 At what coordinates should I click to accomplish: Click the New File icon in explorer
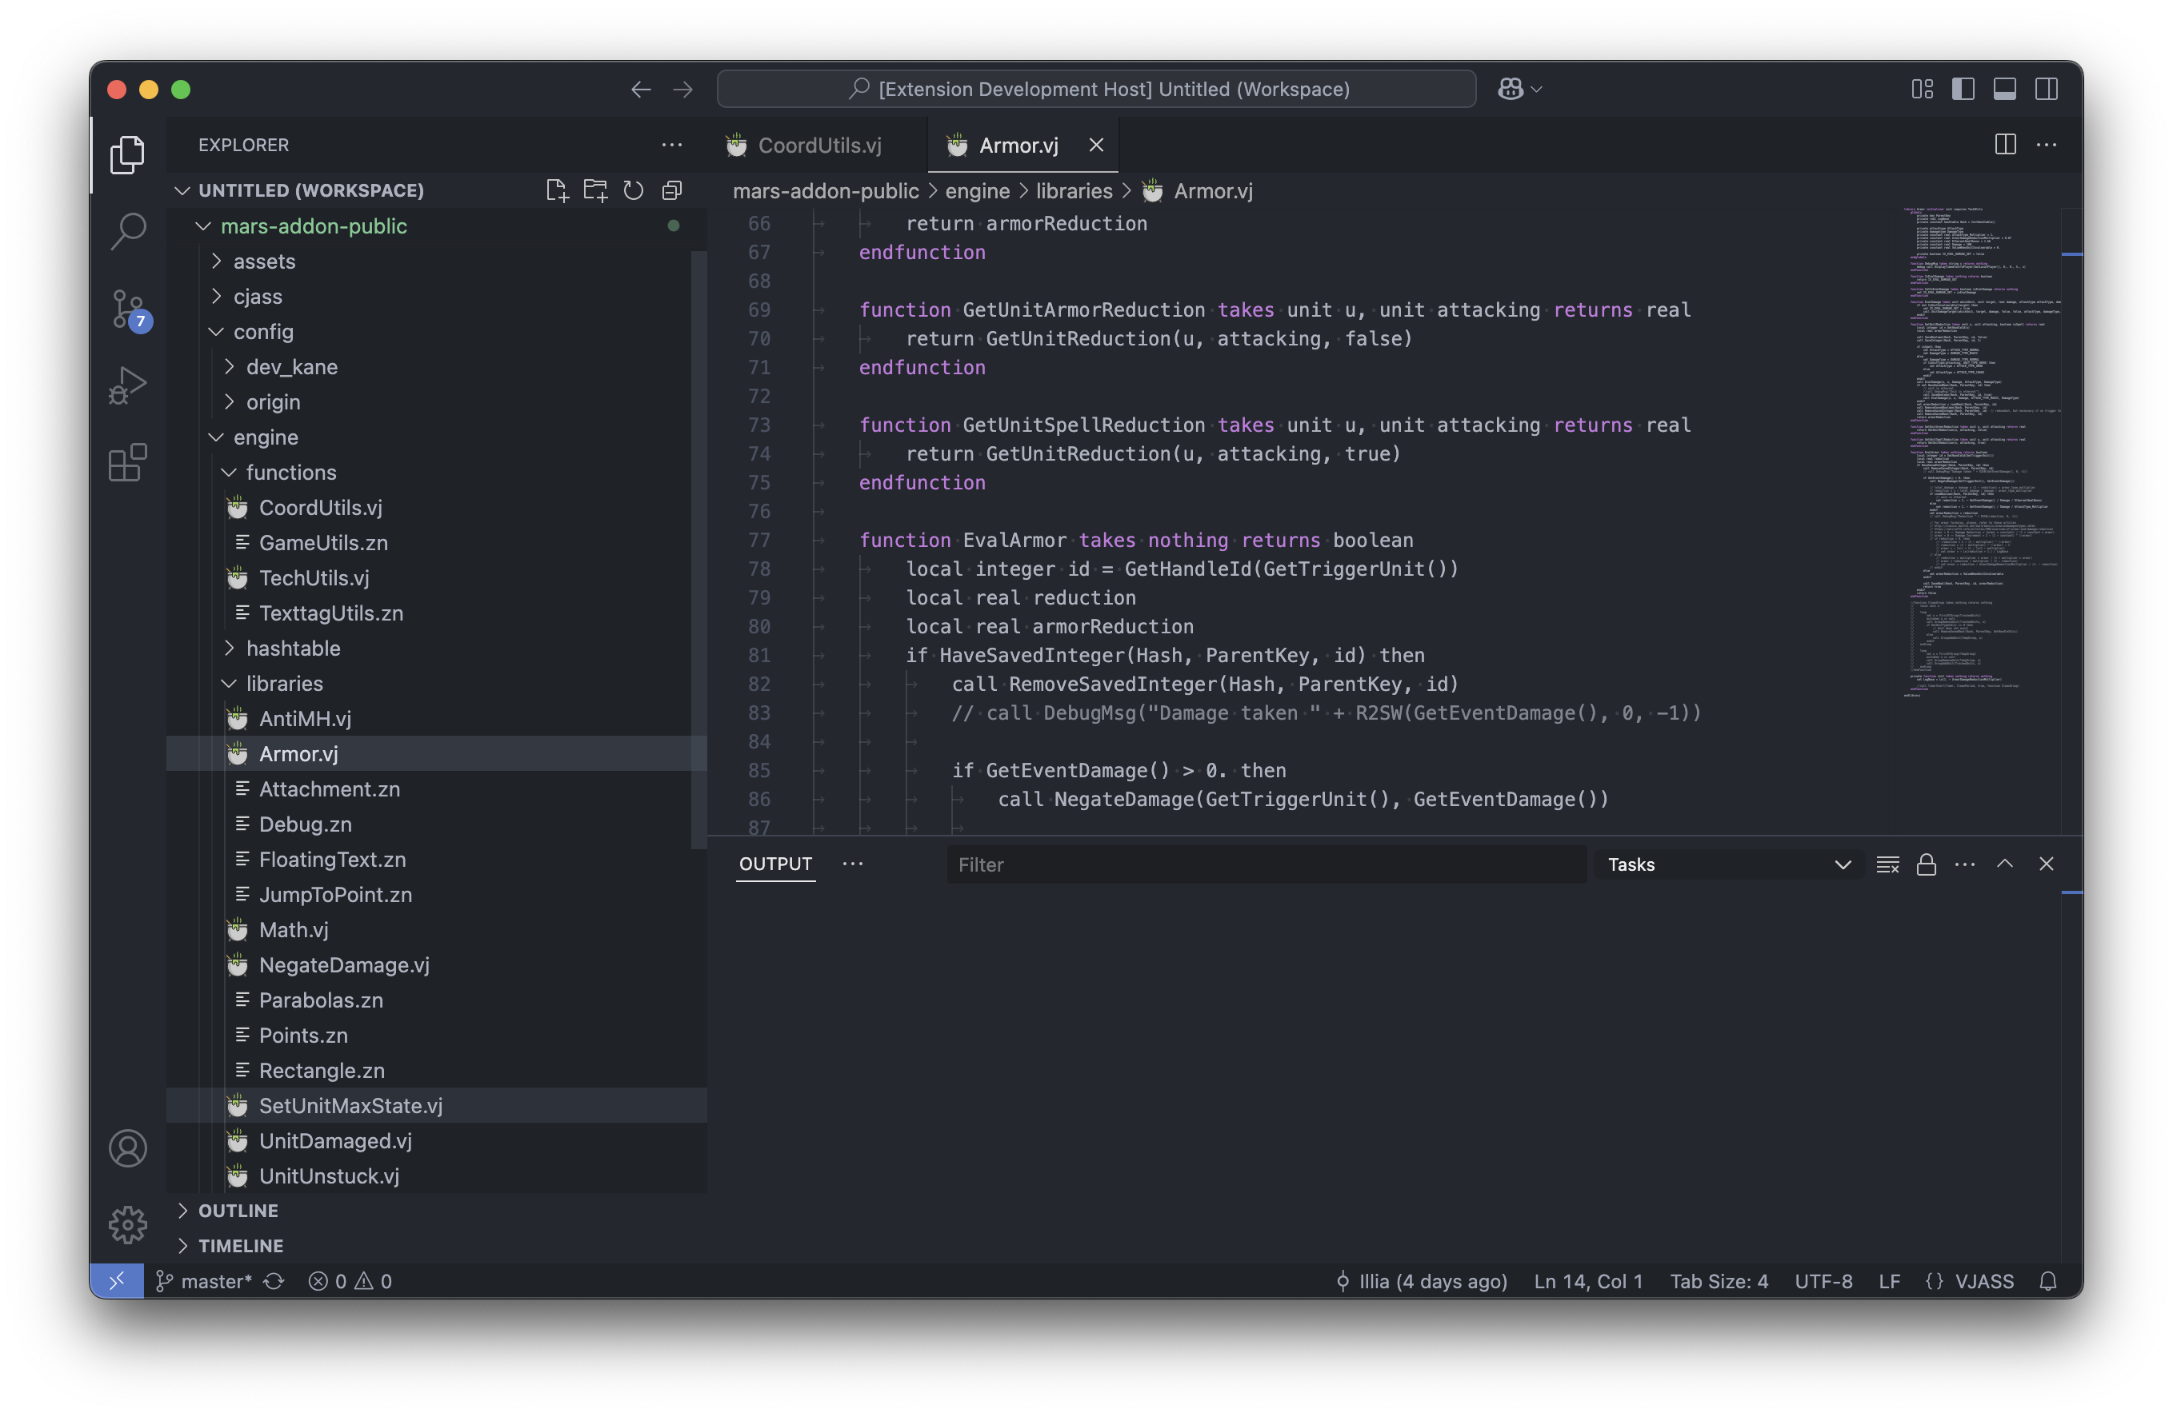coord(556,190)
